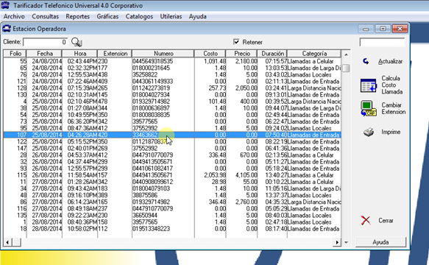Select the highlighted row with number 33463662

pos(172,135)
